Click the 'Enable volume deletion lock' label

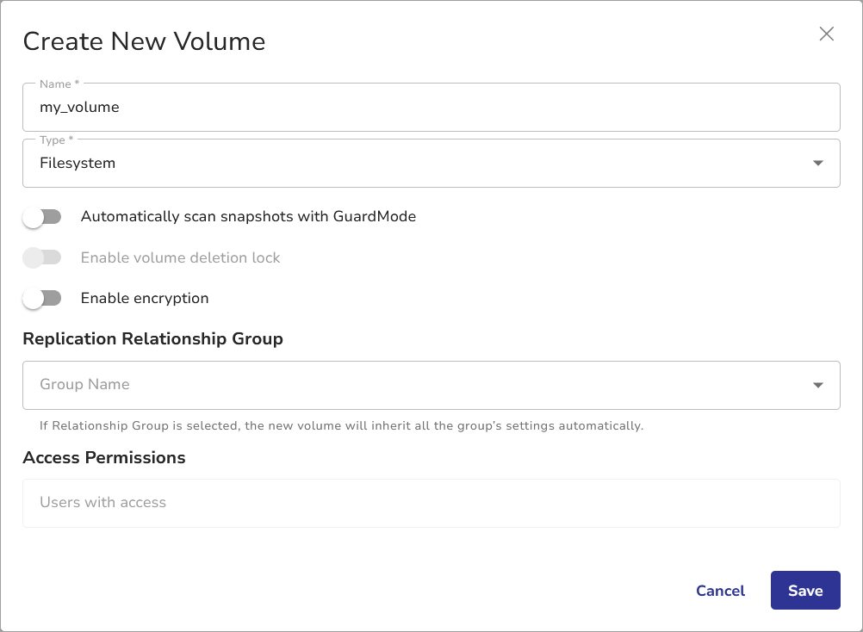(x=180, y=257)
